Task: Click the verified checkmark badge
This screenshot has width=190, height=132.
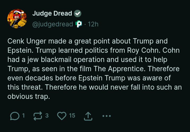Action: coord(78,13)
